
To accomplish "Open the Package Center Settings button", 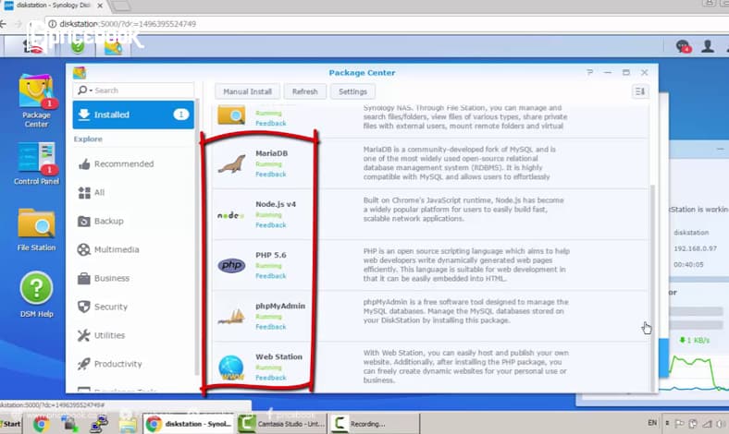I will (352, 91).
